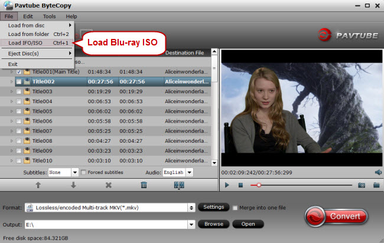
Task: Click the remove X icon below the list
Action: [x=109, y=185]
